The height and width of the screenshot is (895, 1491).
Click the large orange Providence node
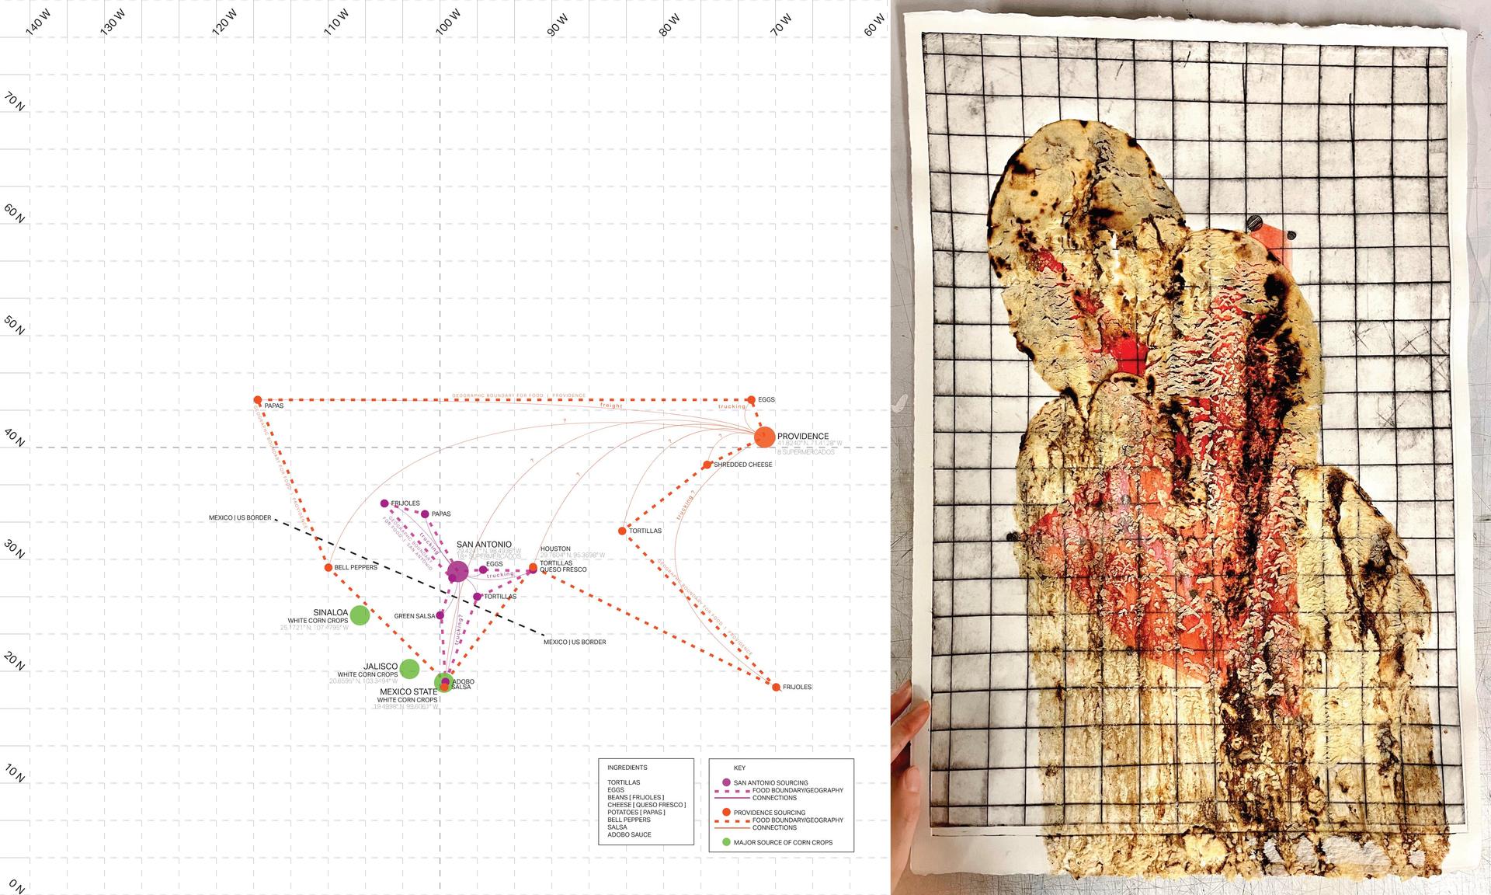coord(765,437)
